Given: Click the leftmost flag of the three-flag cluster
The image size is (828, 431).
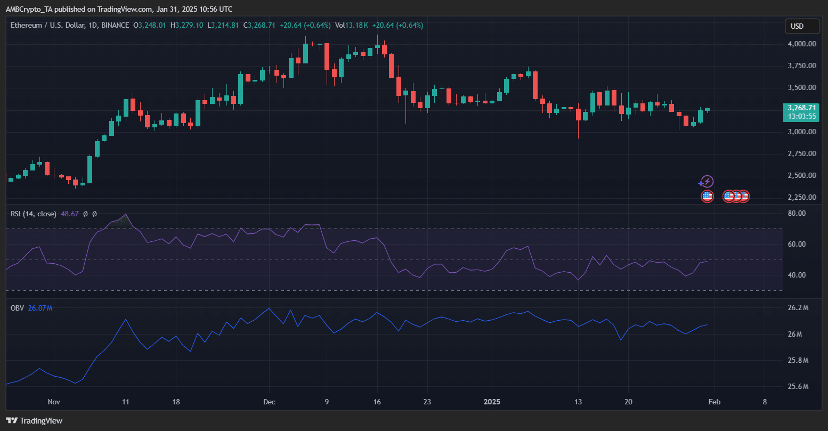Looking at the screenshot, I should point(728,197).
